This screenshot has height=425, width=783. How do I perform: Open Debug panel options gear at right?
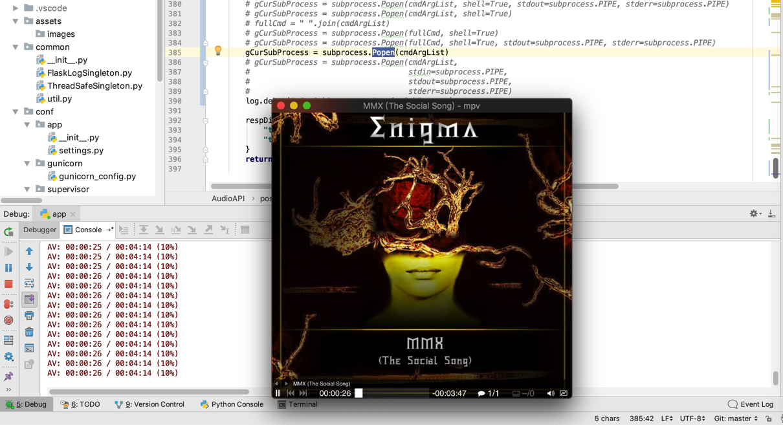point(755,213)
